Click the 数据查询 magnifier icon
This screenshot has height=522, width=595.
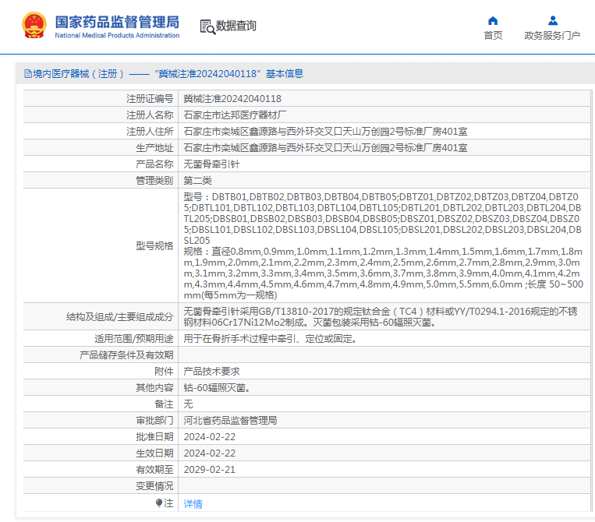point(207,26)
